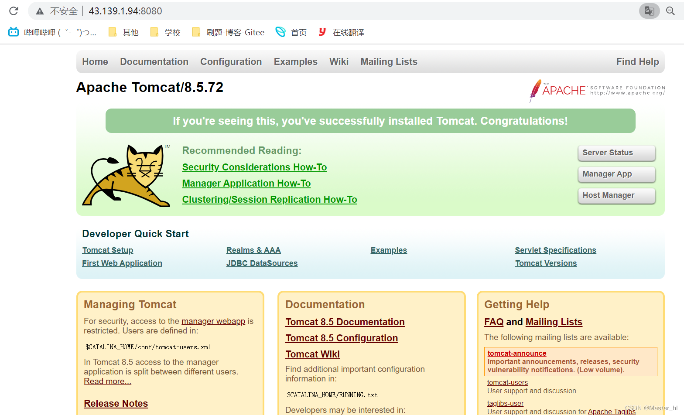684x415 pixels.
Task: Click the Tomcat cat mascot image
Action: [x=127, y=175]
